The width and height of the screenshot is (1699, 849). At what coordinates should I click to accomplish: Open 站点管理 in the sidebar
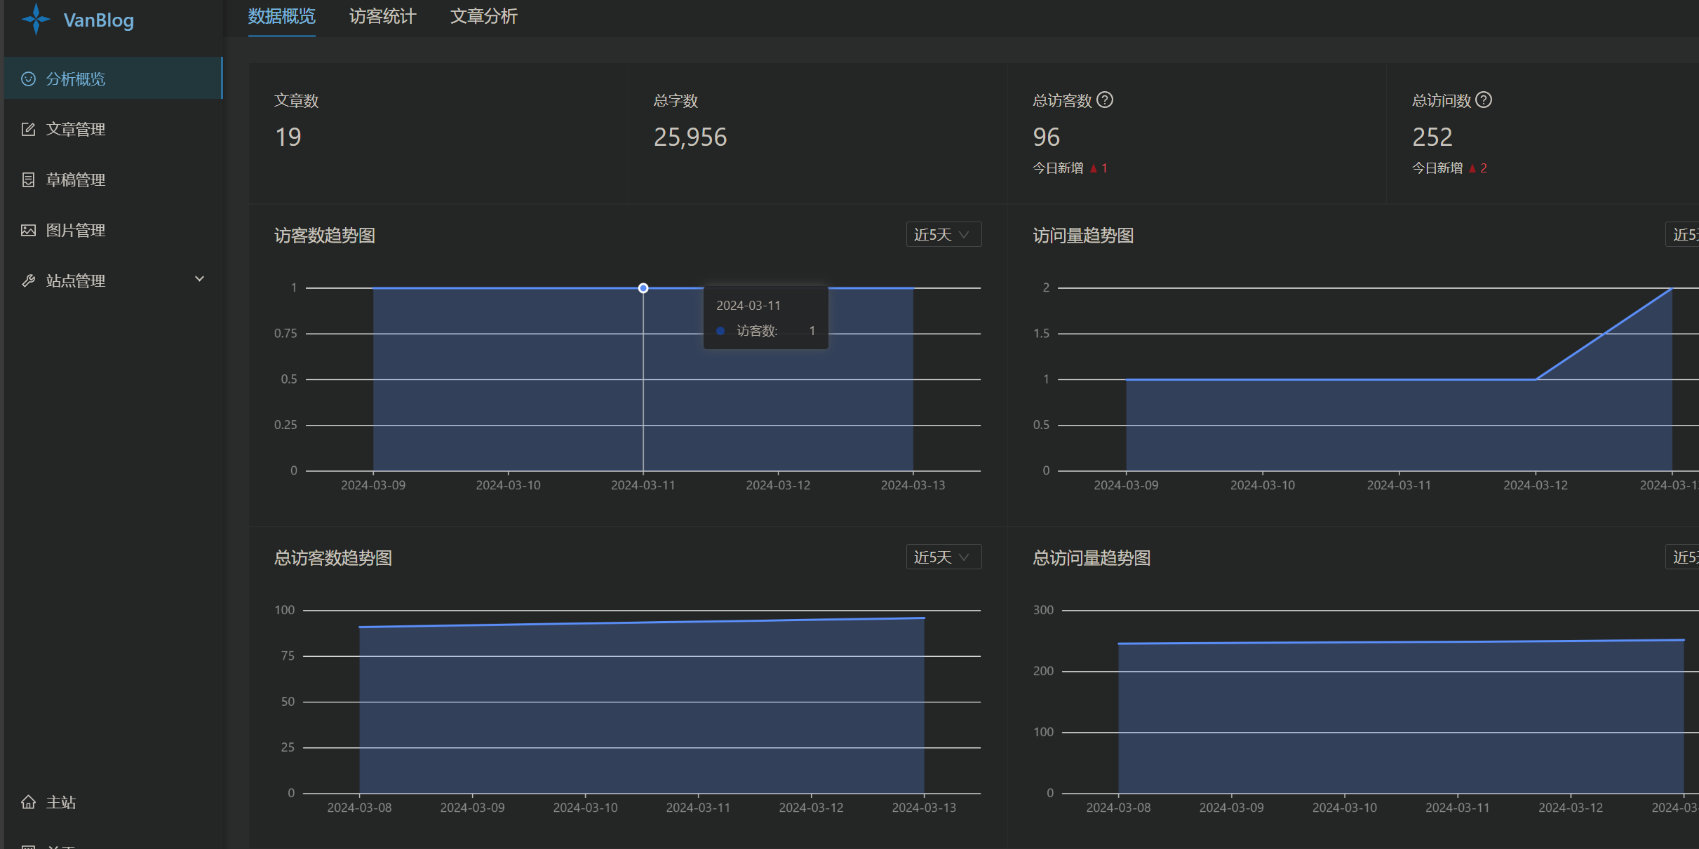coord(113,280)
